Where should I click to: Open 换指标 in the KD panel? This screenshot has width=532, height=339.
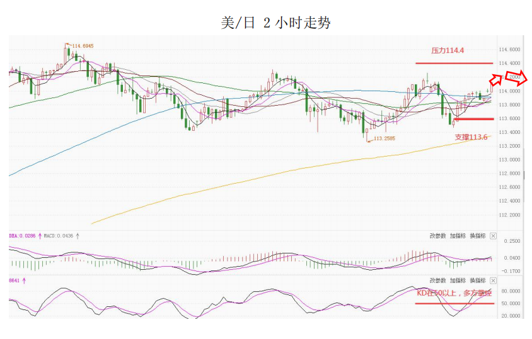[x=477, y=281]
